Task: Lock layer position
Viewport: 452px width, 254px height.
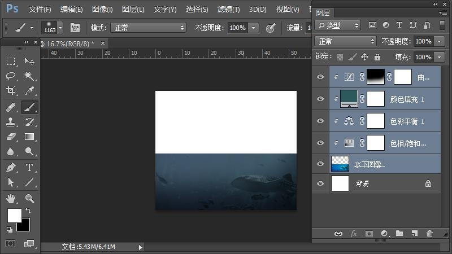Action: 364,57
